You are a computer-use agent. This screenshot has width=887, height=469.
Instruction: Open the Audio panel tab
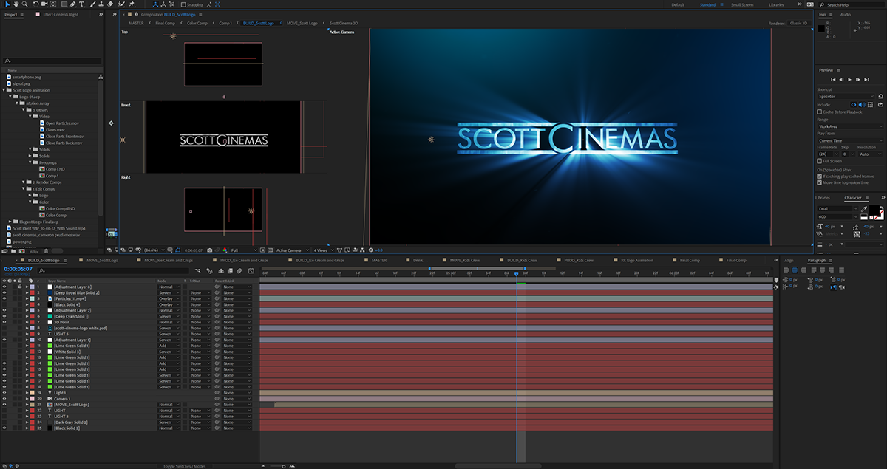[x=846, y=14]
